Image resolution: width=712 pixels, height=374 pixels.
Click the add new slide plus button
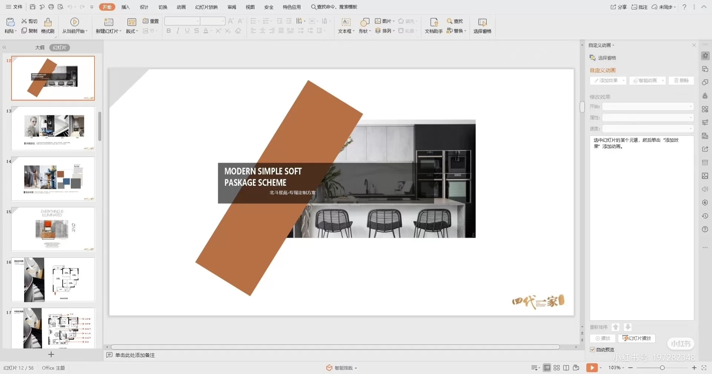tap(51, 354)
